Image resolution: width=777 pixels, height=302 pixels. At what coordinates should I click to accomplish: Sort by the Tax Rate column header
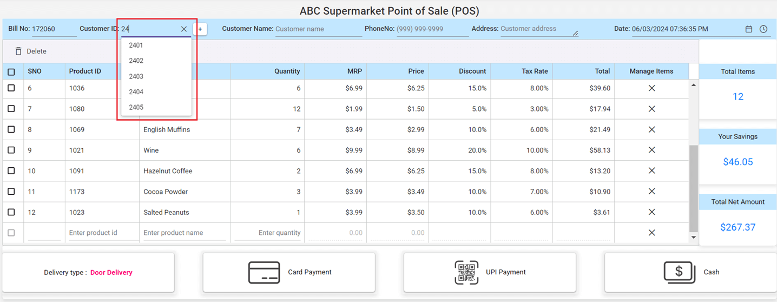[535, 71]
